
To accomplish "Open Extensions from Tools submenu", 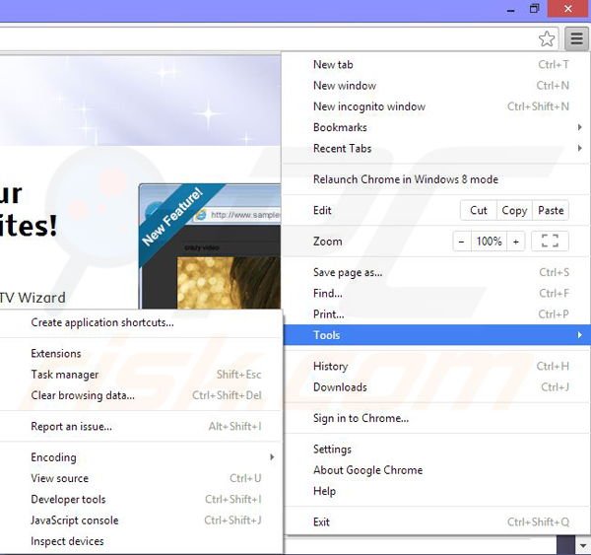I will coord(140,354).
